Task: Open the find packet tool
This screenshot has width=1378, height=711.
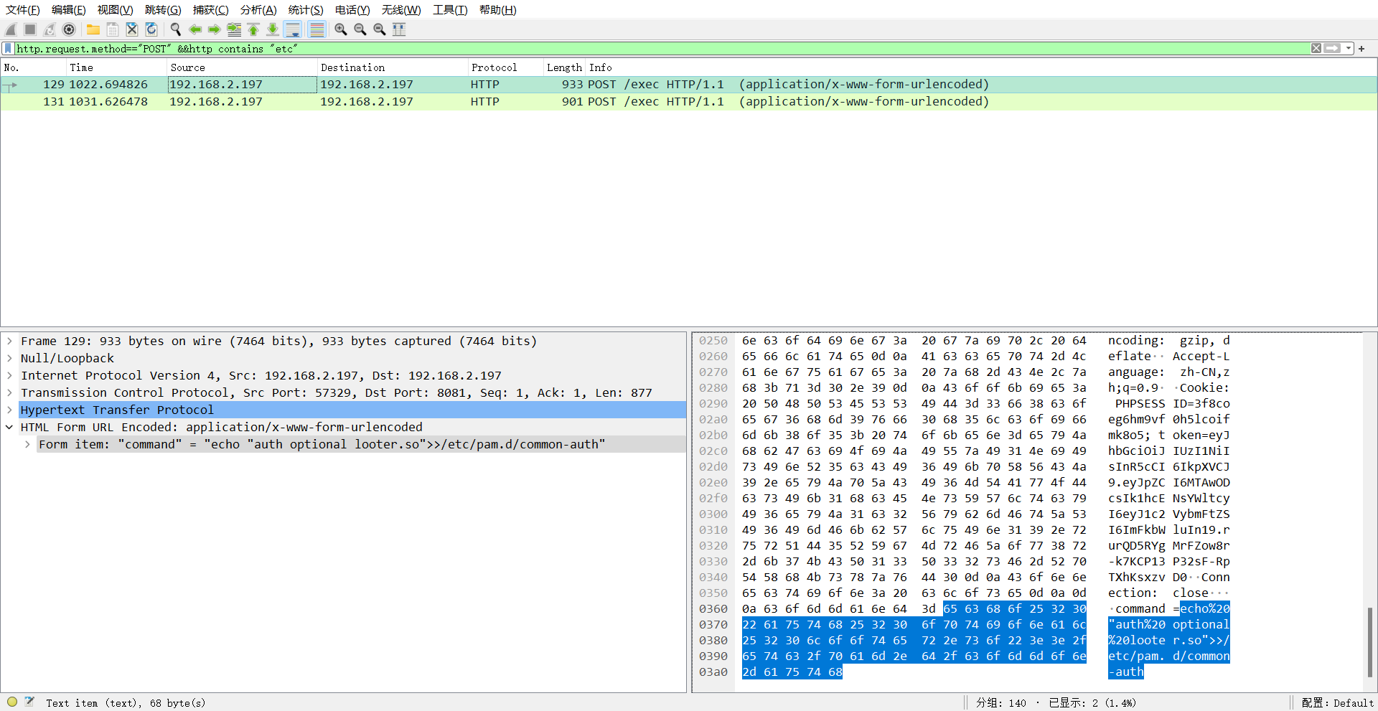Action: point(175,29)
